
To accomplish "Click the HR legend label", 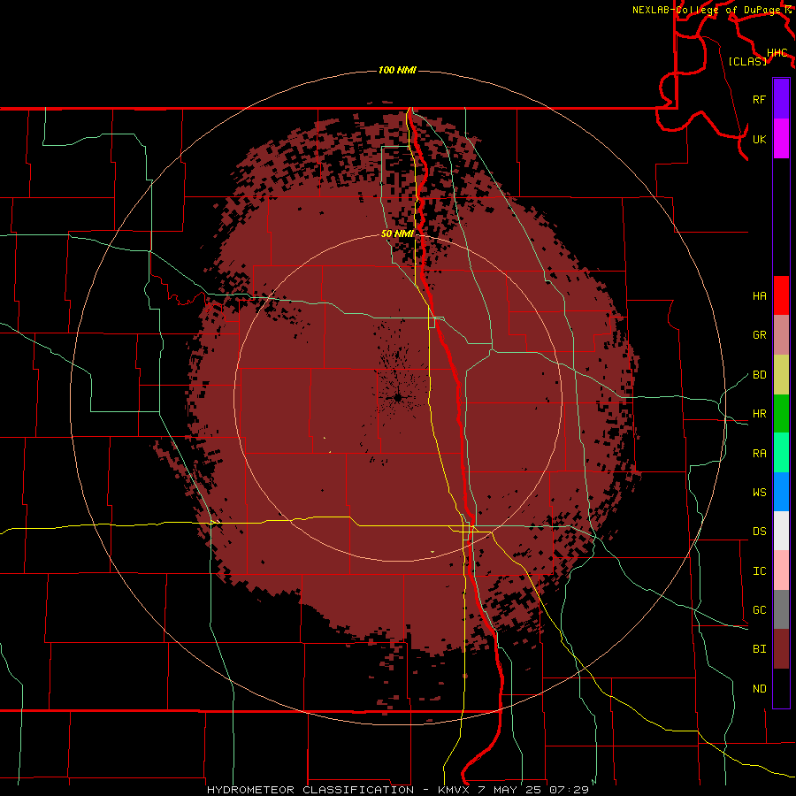I will click(x=760, y=414).
